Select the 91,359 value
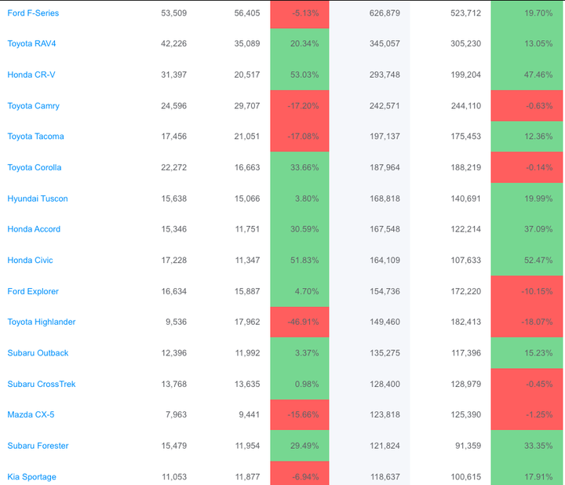The width and height of the screenshot is (565, 485). point(468,446)
